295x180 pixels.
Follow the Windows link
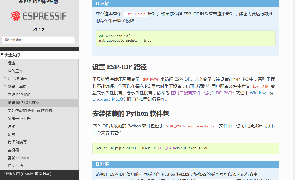point(259,93)
